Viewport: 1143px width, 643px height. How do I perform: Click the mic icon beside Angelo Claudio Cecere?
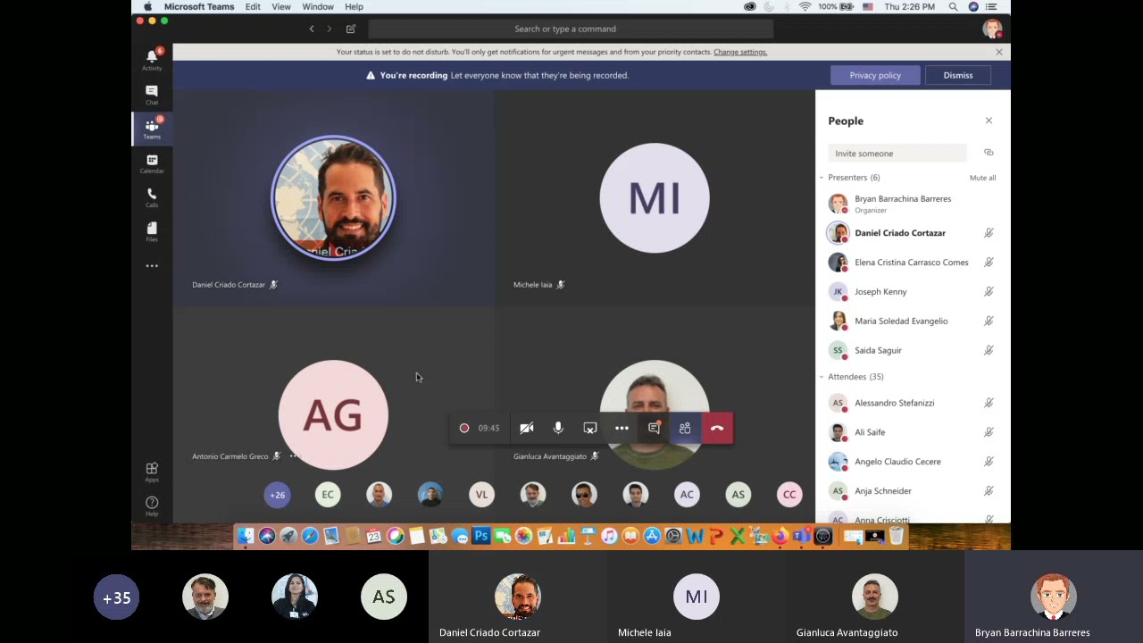(x=989, y=462)
